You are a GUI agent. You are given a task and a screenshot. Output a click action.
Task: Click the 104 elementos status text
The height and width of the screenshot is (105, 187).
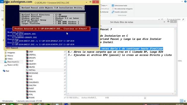pyautogui.click(x=8, y=101)
